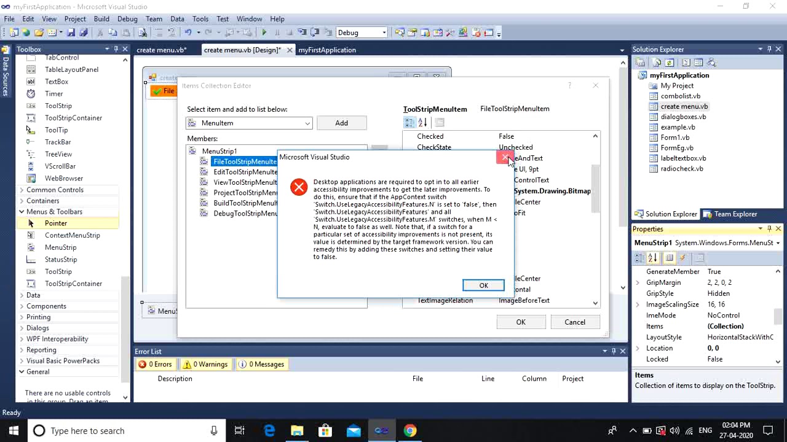Viewport: 787px width, 442px height.
Task: Click View Designer icon in Solution Explorer
Action: tap(698, 63)
